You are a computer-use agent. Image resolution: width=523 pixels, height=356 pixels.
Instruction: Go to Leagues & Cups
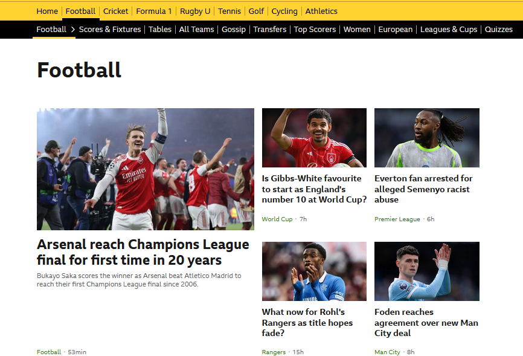click(x=448, y=30)
